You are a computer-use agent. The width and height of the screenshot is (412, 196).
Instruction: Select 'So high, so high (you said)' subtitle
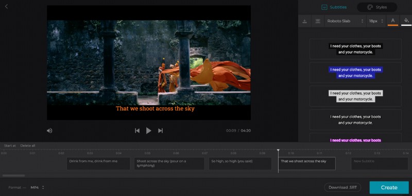[x=240, y=164]
